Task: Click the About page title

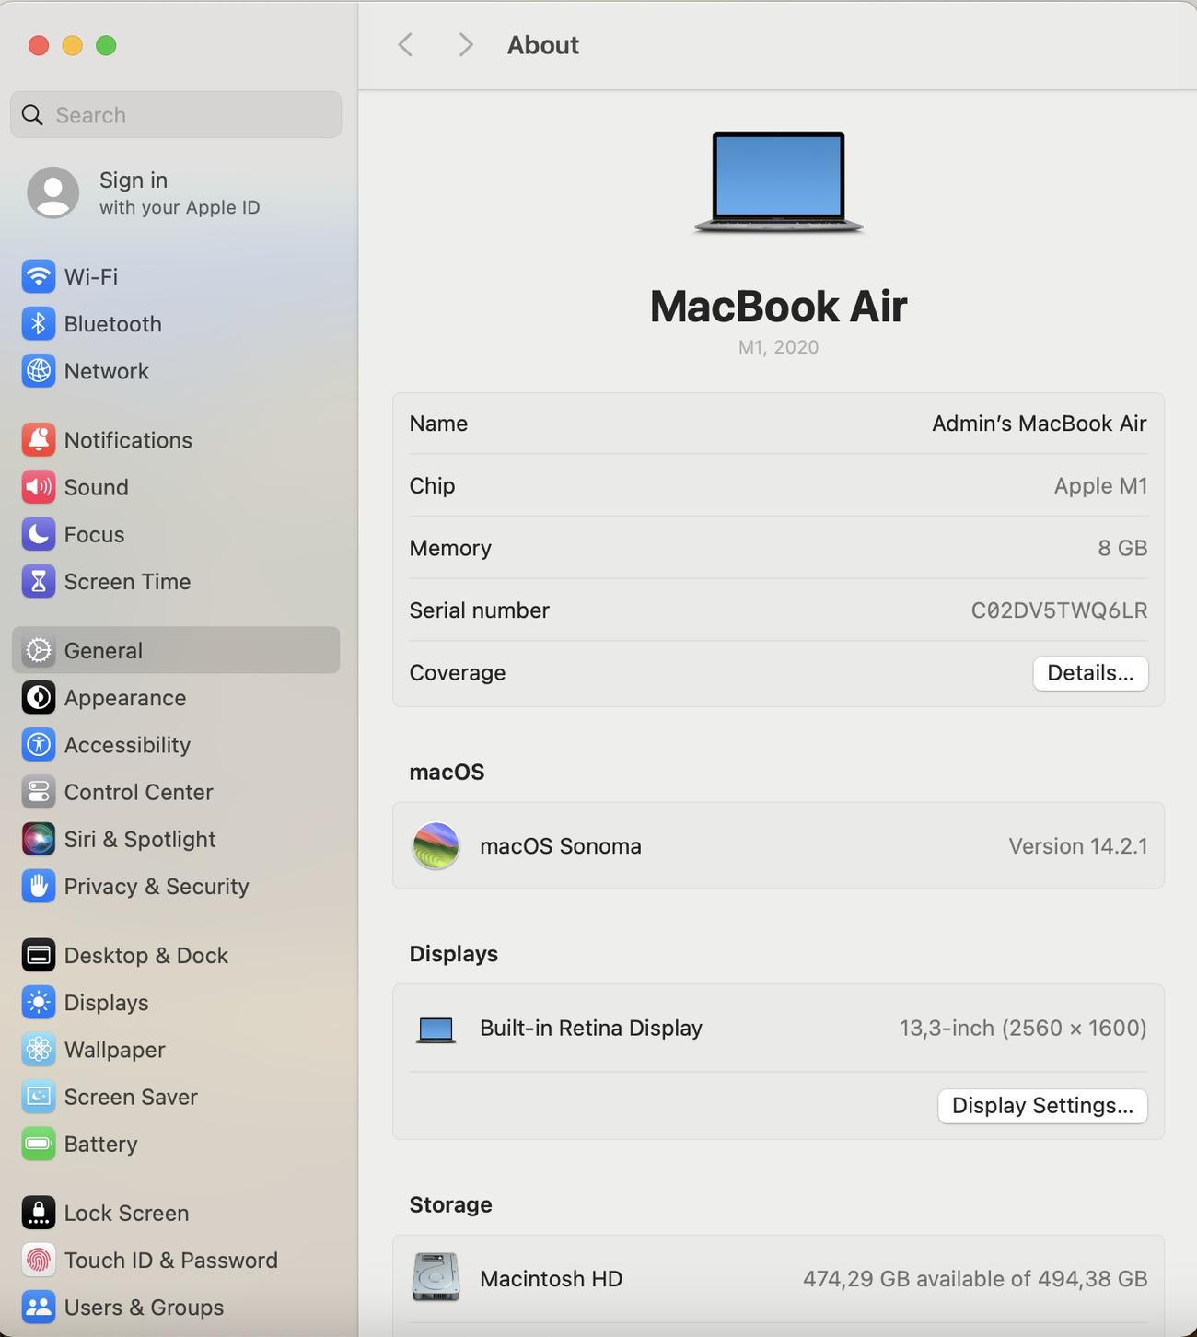Action: [x=543, y=45]
